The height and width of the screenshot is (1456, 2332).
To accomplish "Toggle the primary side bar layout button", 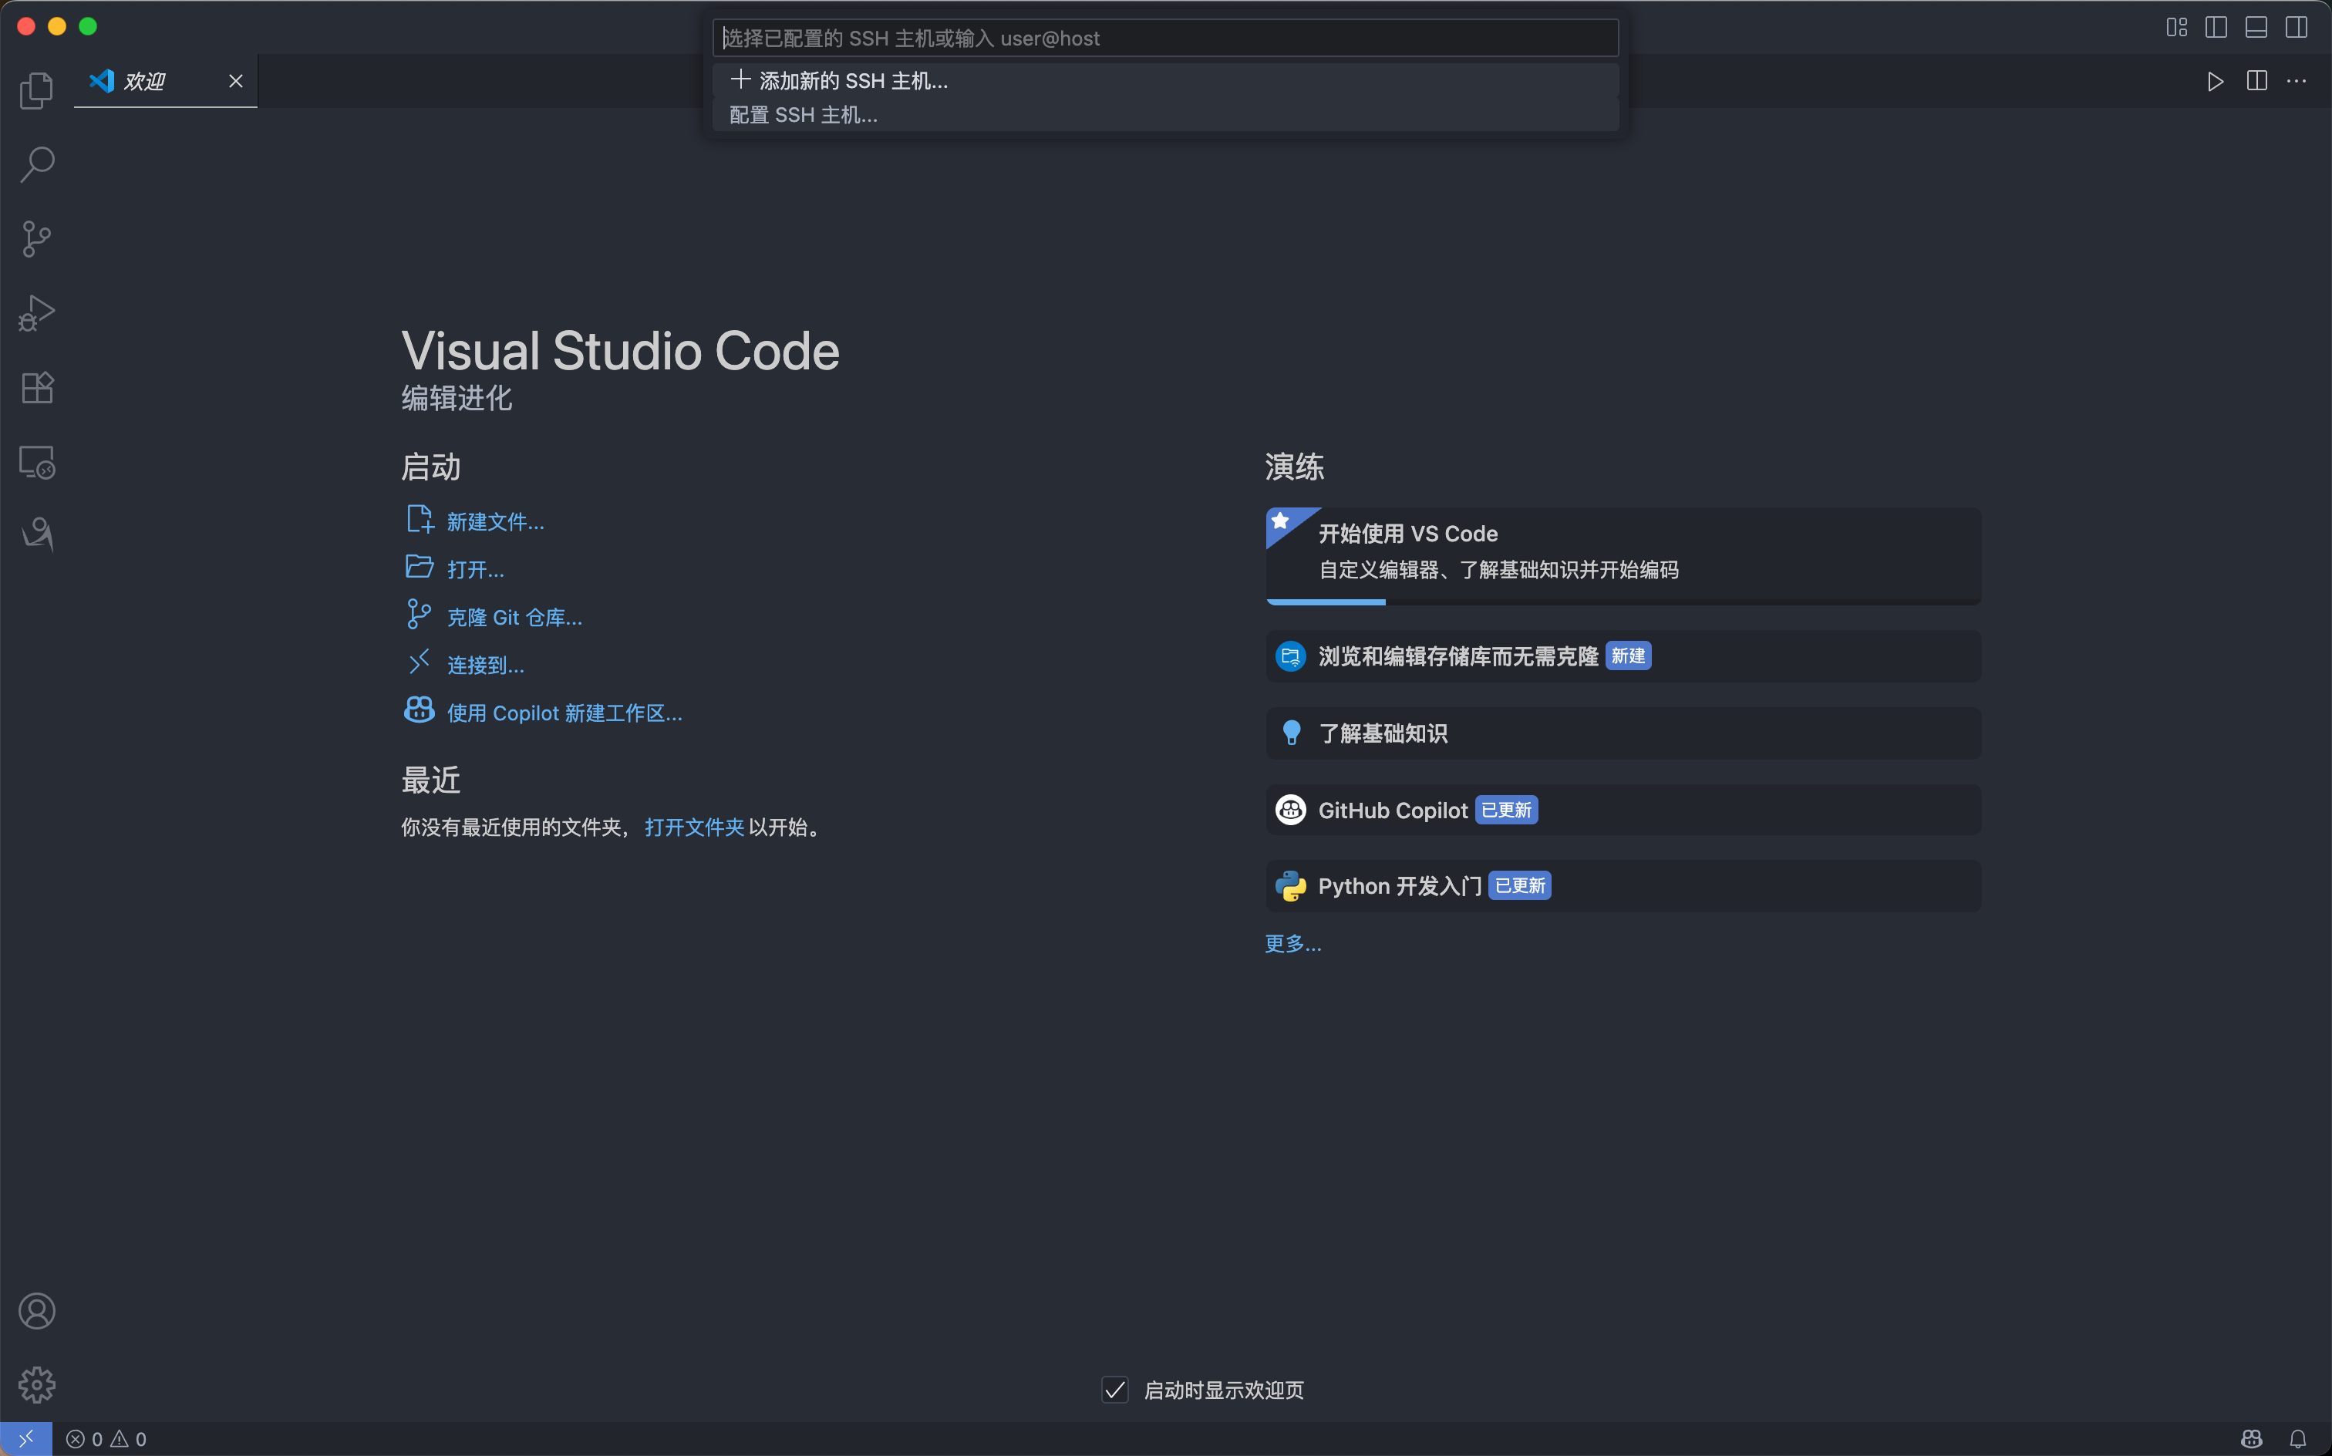I will (2216, 27).
